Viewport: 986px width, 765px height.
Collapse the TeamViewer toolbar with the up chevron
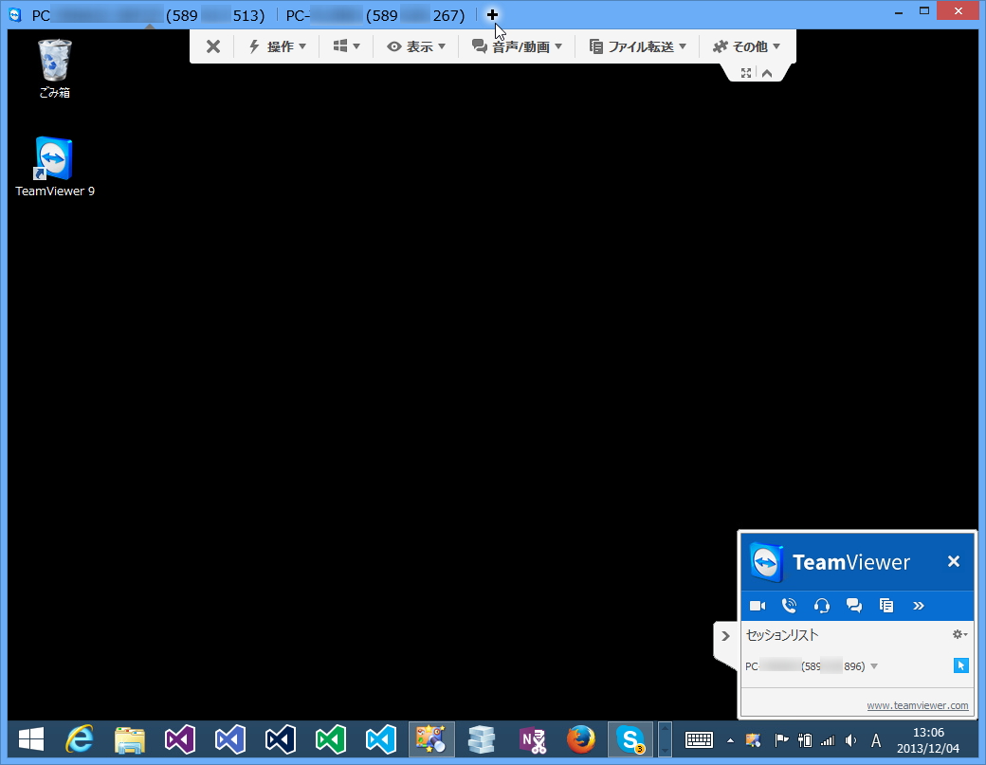click(x=767, y=73)
